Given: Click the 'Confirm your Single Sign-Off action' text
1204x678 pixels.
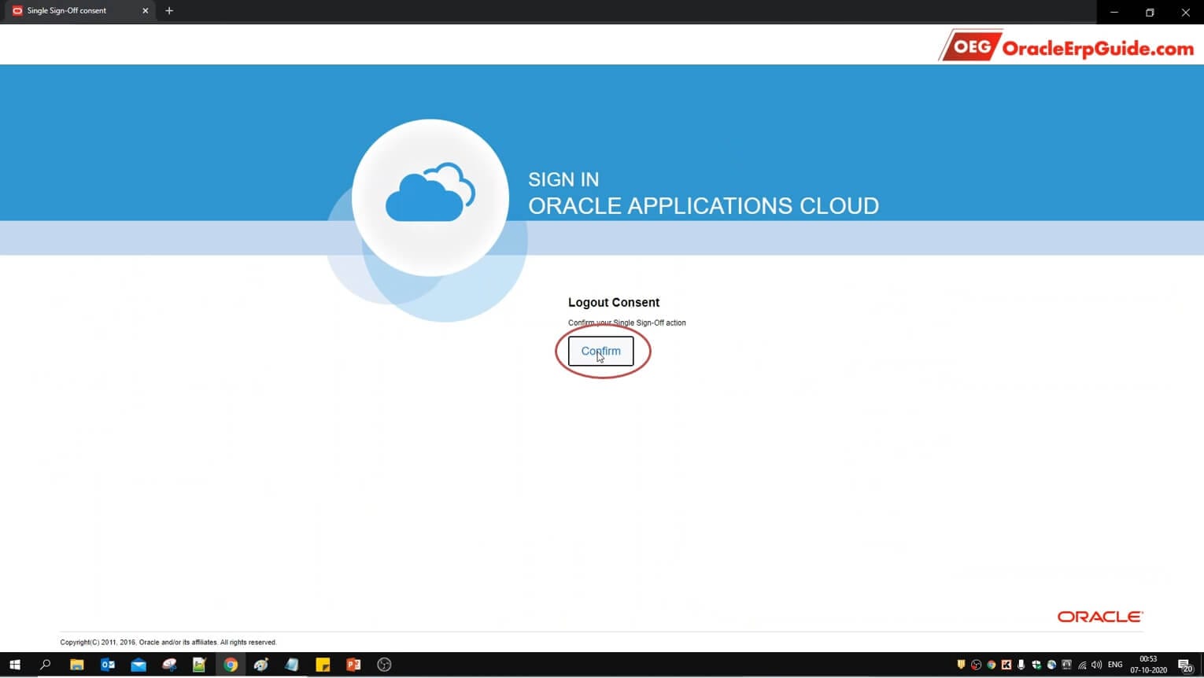Looking at the screenshot, I should (x=627, y=322).
